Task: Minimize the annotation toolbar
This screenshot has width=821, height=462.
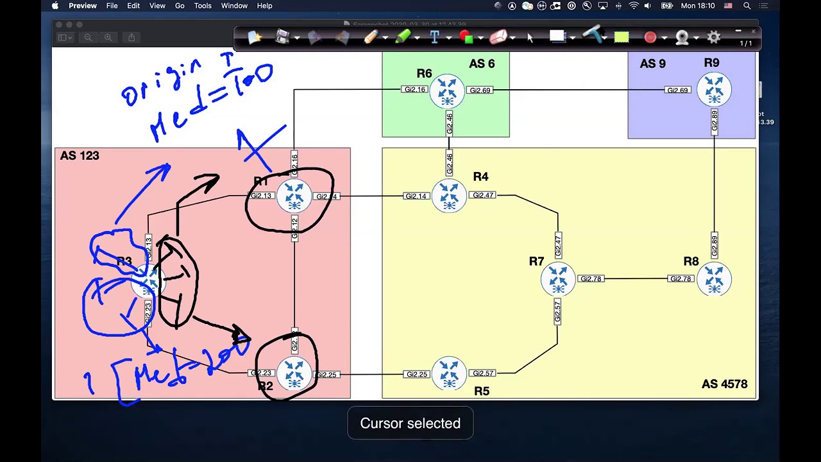Action: pyautogui.click(x=738, y=31)
